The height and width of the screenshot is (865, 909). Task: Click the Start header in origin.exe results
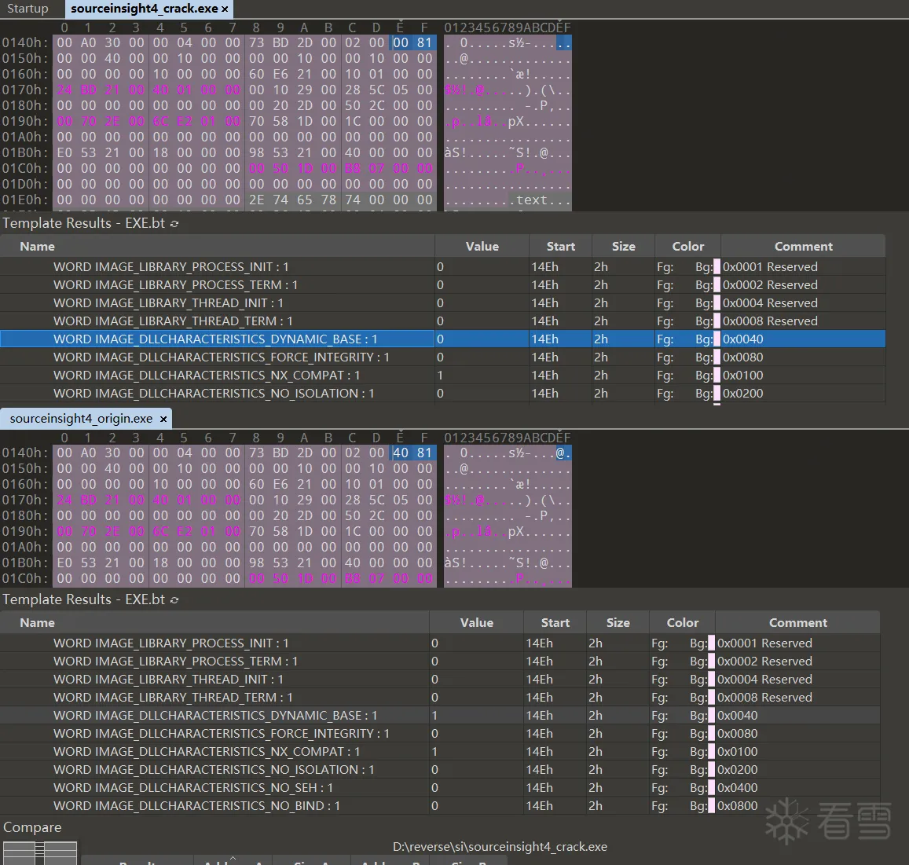click(x=555, y=623)
